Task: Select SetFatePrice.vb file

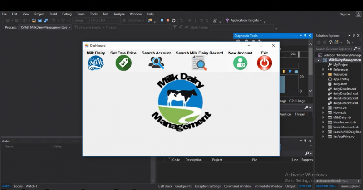Action: click(343, 136)
